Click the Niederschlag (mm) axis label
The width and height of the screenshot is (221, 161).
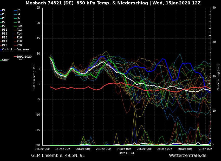pyautogui.click(x=218, y=77)
